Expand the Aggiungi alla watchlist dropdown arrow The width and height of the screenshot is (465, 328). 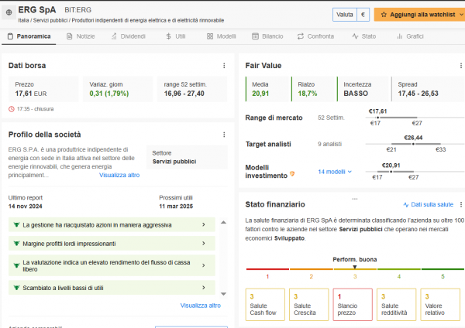tap(461, 15)
